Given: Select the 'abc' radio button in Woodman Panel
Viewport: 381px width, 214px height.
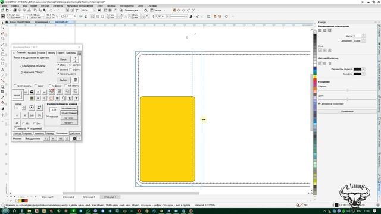Looking at the screenshot, I should pos(24,123).
